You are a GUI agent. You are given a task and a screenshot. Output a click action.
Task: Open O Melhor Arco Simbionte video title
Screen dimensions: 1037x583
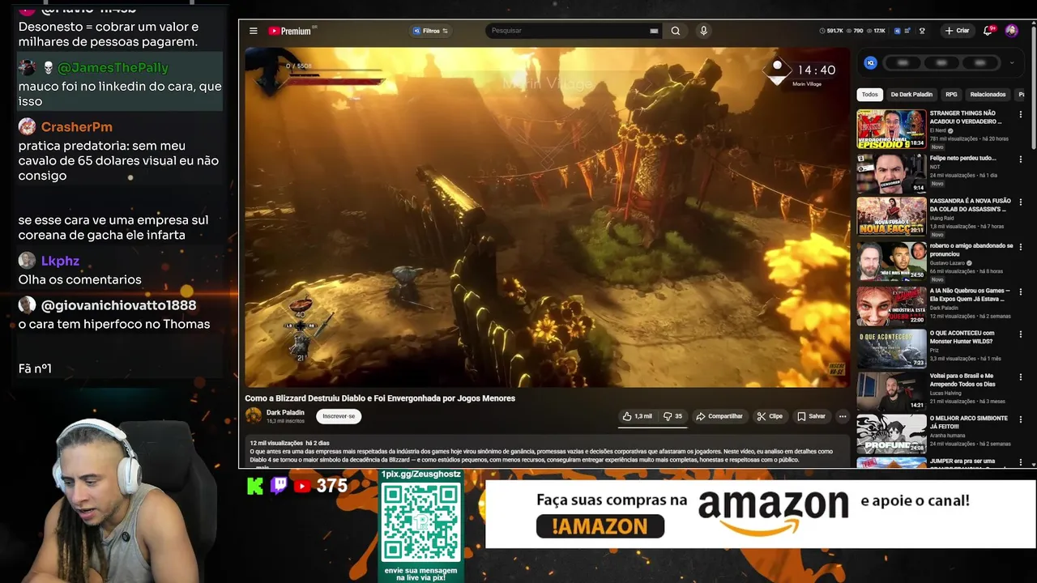[969, 423]
